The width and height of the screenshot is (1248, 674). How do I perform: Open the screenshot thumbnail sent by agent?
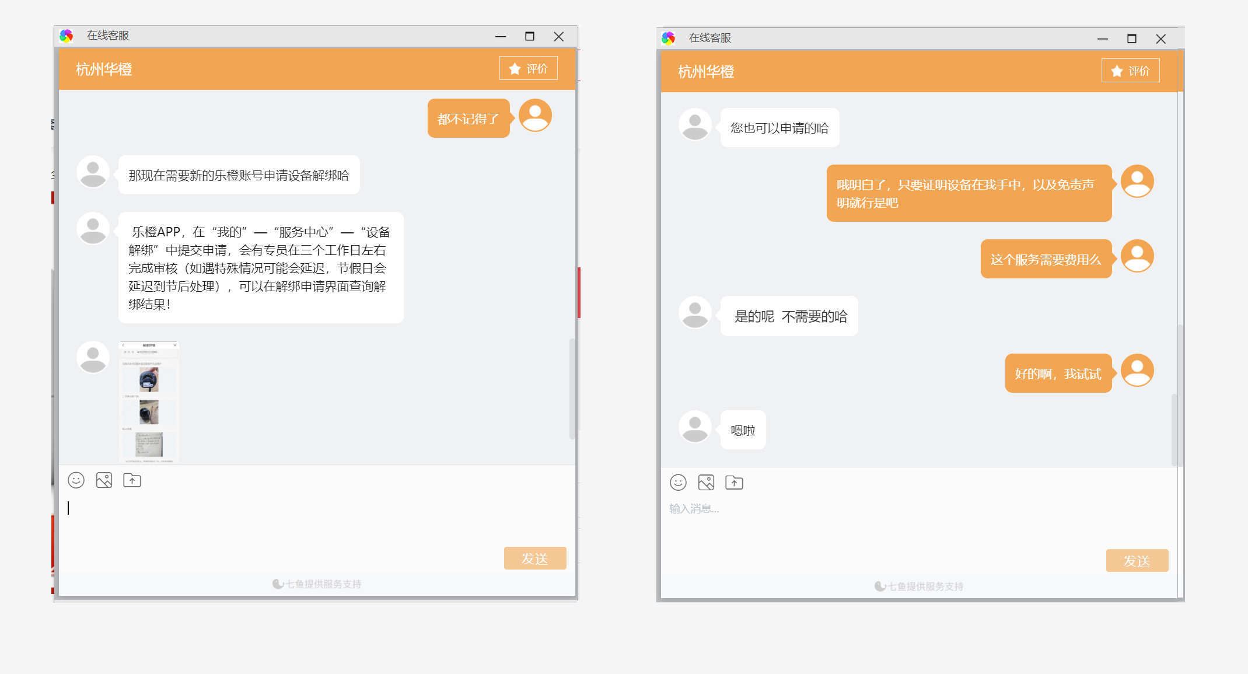[x=149, y=402]
